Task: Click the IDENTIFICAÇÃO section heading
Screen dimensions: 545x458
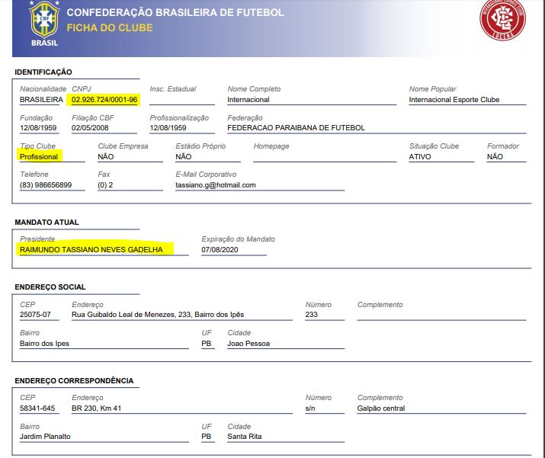Action: point(43,72)
